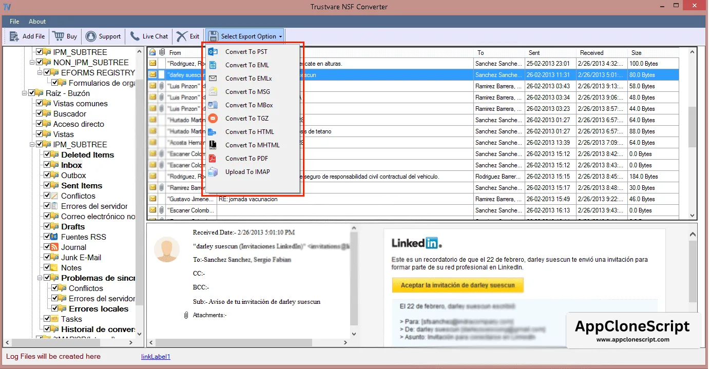Choose the Convert To PDF icon
710x369 pixels.
click(x=213, y=159)
